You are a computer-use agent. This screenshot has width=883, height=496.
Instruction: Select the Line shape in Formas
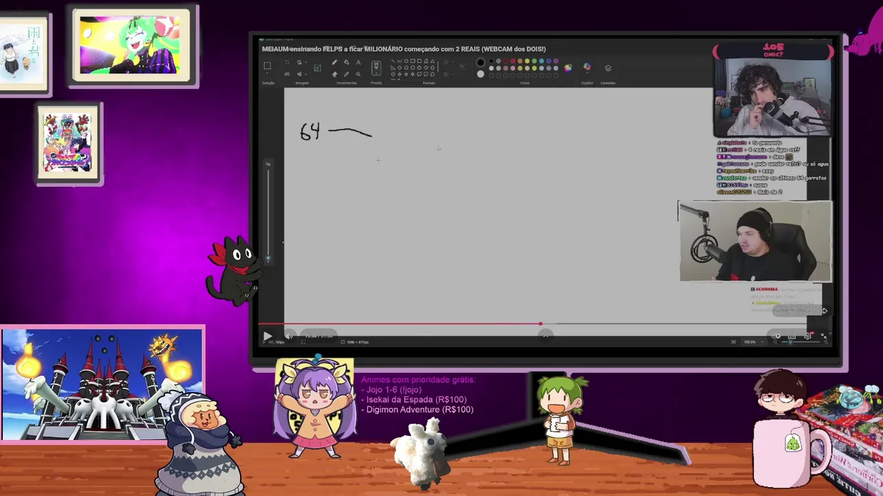[393, 61]
